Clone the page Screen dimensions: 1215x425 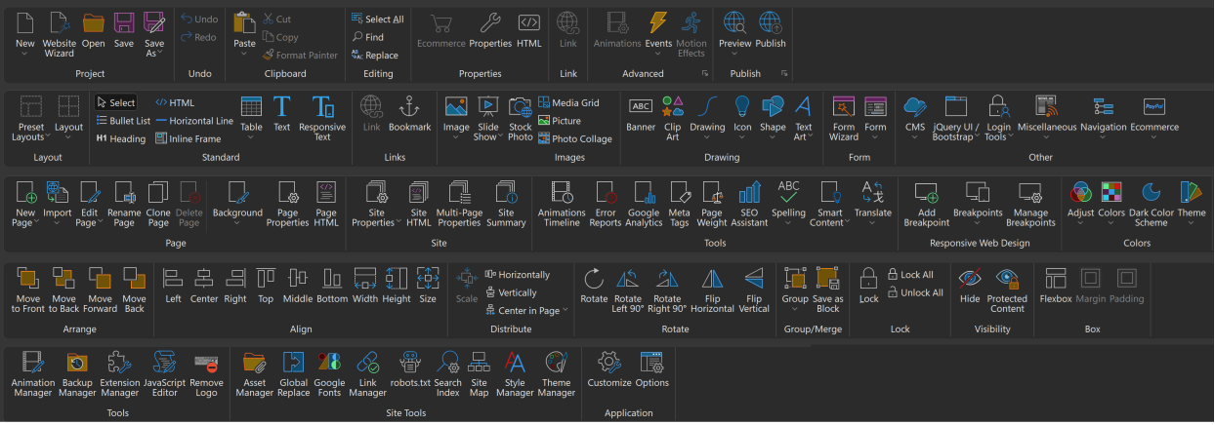point(158,204)
